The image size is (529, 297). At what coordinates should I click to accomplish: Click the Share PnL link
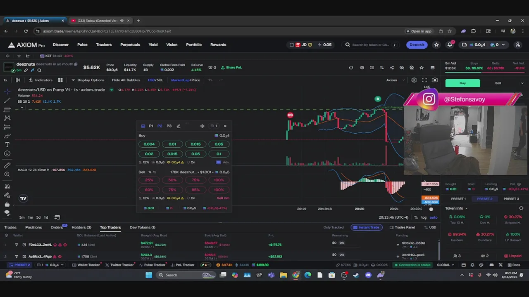click(x=231, y=68)
